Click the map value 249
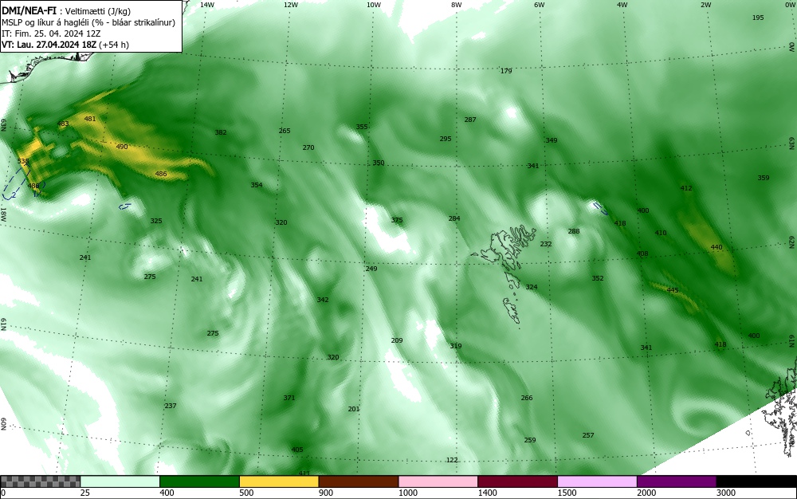The height and width of the screenshot is (499, 797). tap(371, 269)
